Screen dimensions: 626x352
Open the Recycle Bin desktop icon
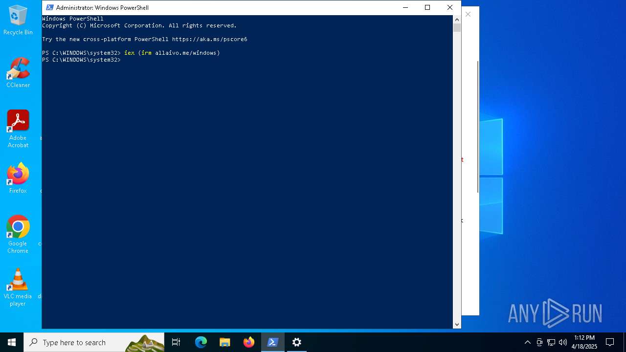pos(18,21)
